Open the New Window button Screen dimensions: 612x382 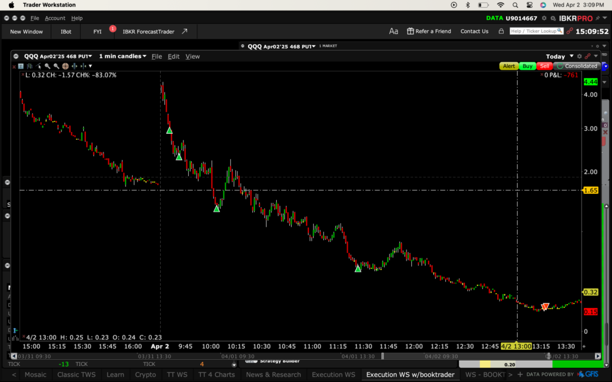coord(26,32)
